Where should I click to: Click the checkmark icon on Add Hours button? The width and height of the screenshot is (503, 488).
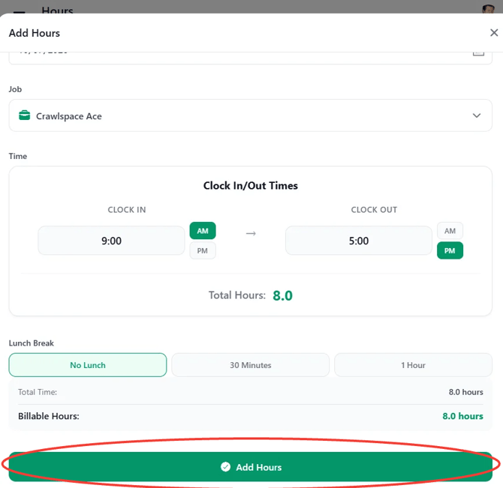[x=225, y=467]
